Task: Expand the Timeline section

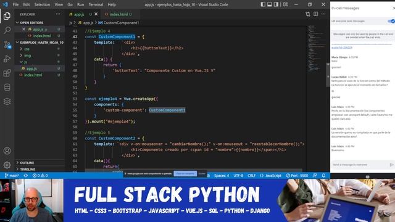Action: [x=27, y=170]
